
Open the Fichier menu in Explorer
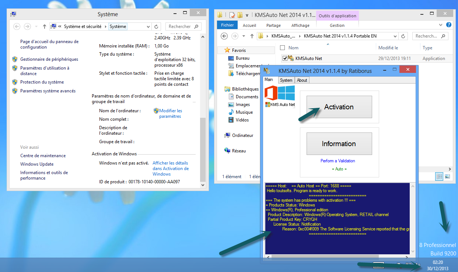coord(228,25)
